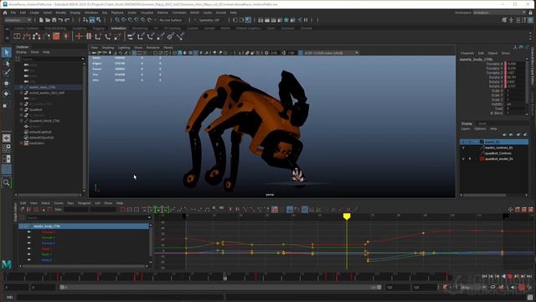Select the arrow Select tool in toolbox

pyautogui.click(x=7, y=52)
